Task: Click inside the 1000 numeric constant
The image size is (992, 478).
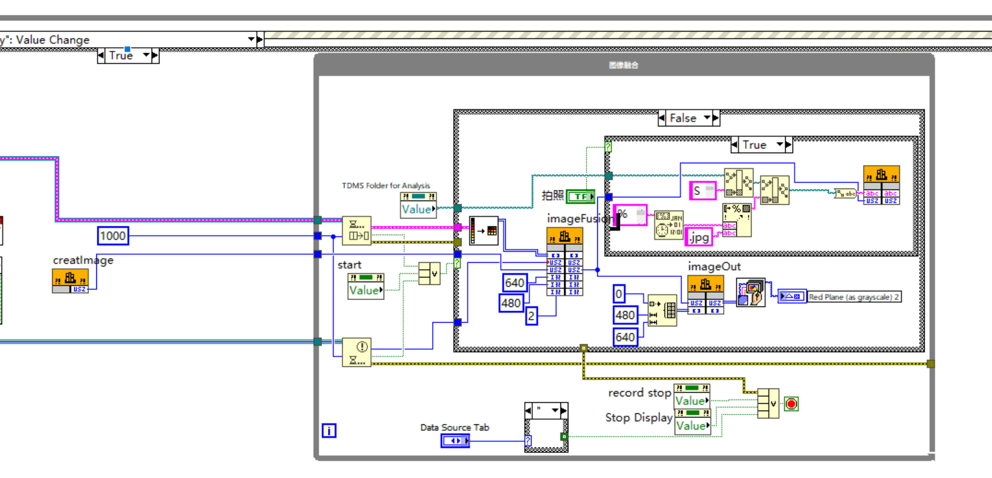Action: coord(113,235)
